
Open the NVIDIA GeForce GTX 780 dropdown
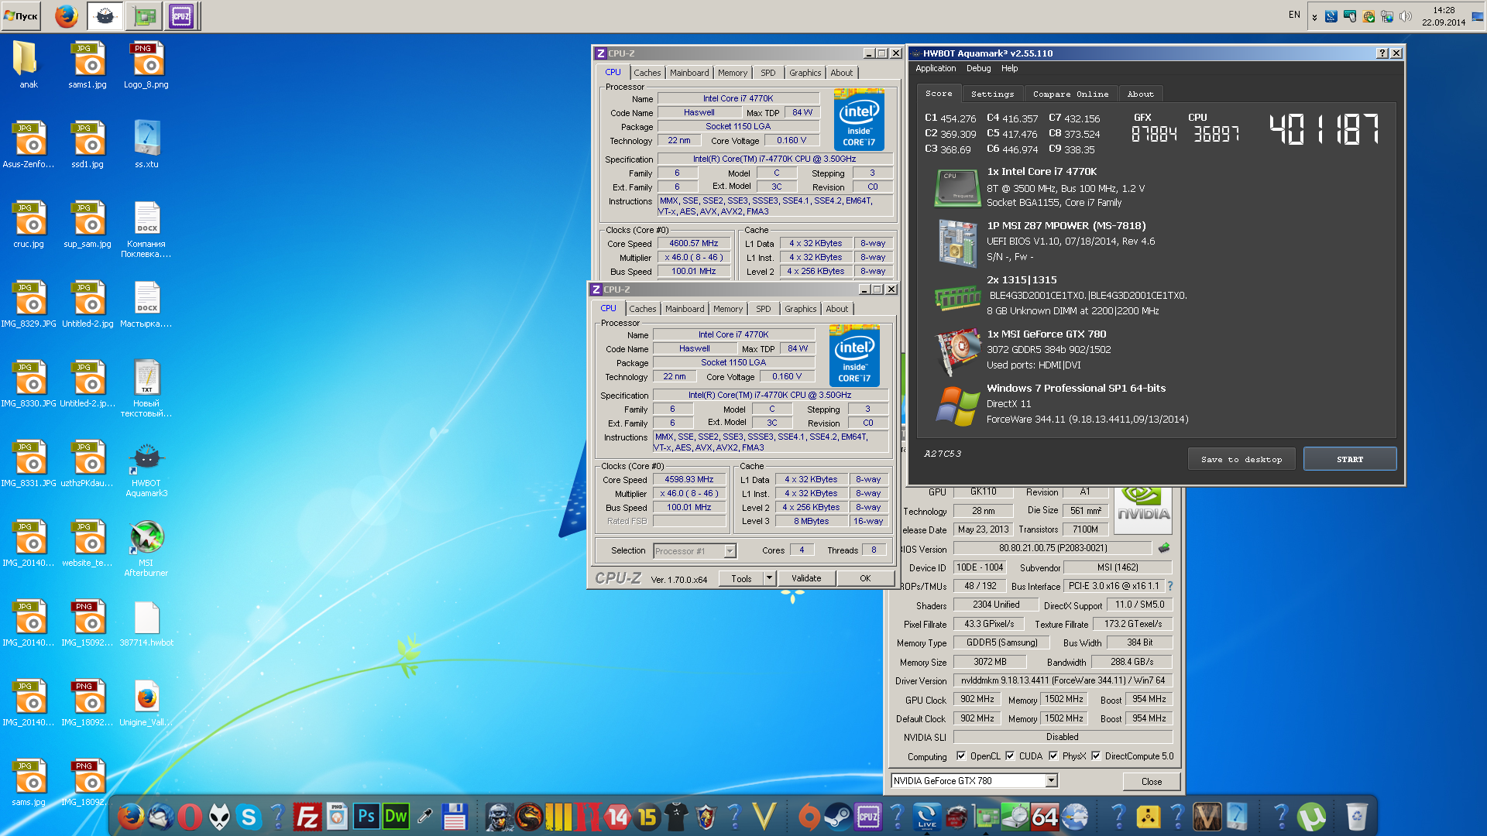[974, 781]
